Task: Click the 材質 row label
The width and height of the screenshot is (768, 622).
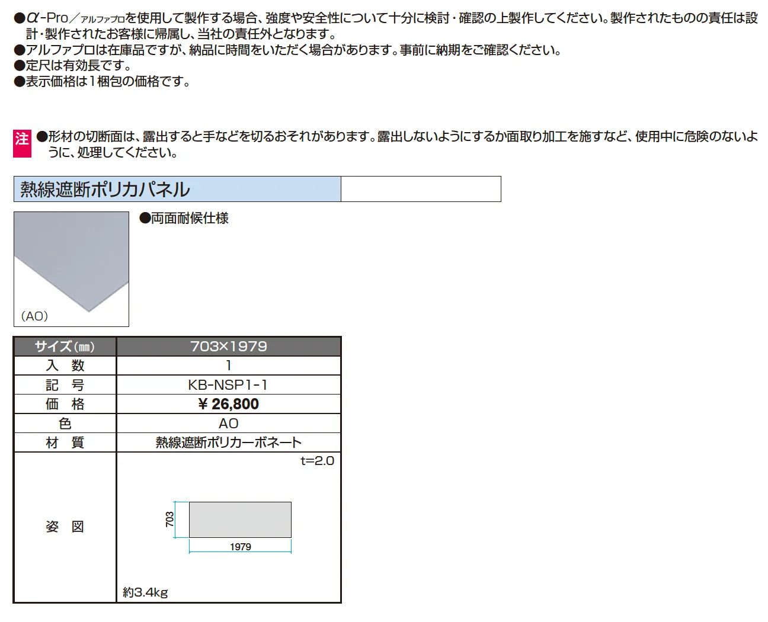Action: coord(65,443)
